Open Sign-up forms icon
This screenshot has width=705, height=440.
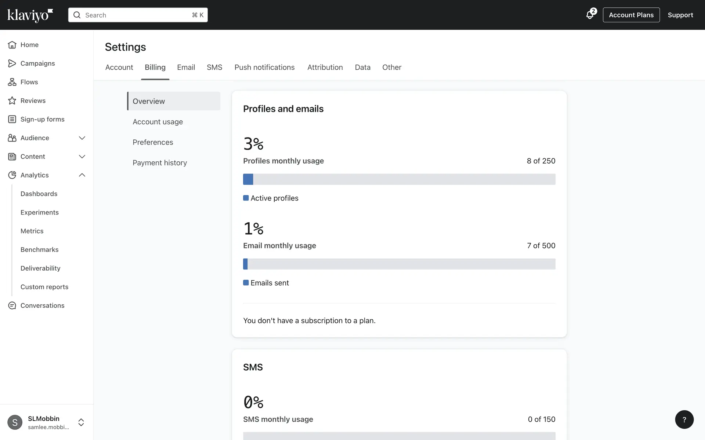12,119
